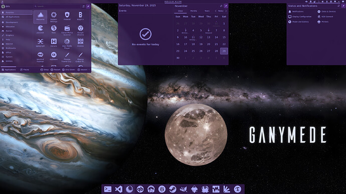The width and height of the screenshot is (346, 194).
Task: Launch GIMP from the dock
Action: tap(184, 189)
